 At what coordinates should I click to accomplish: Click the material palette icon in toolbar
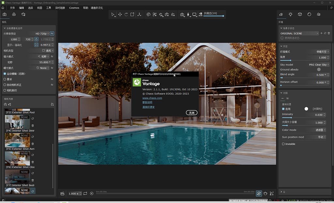pos(148,14)
